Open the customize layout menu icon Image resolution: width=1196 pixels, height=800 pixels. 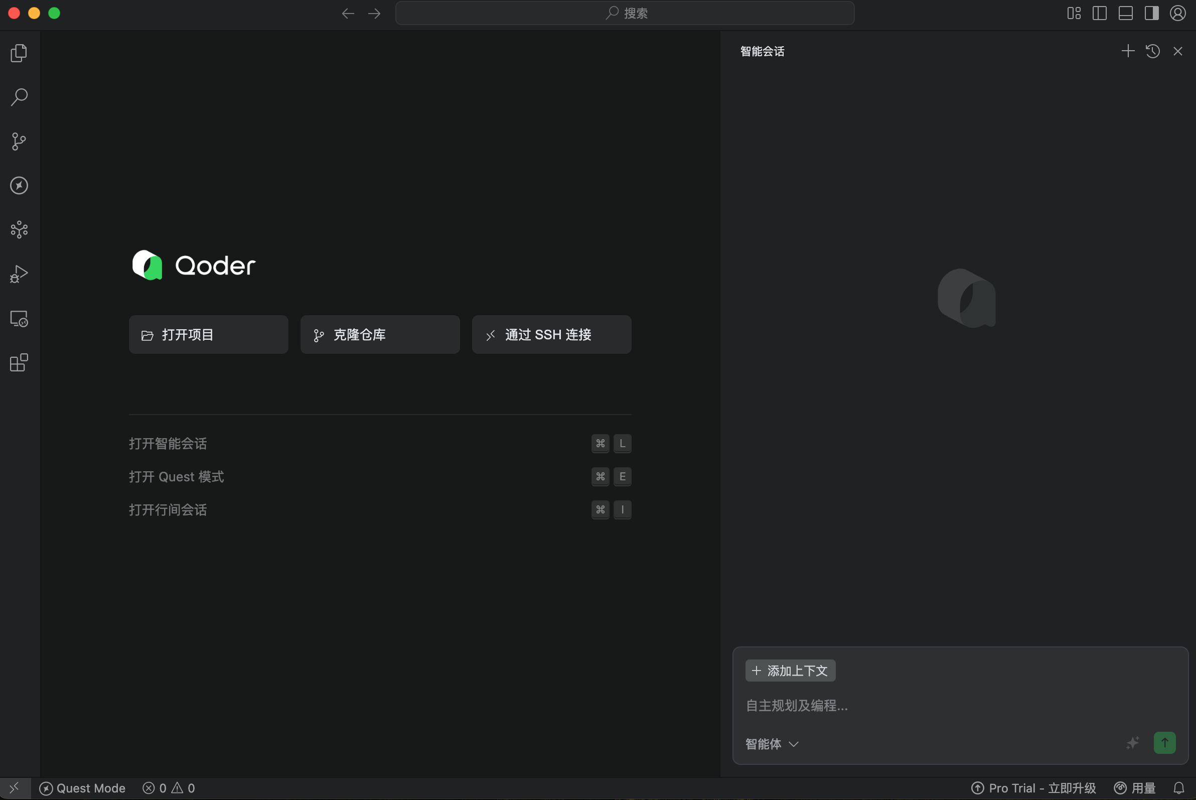pos(1074,13)
